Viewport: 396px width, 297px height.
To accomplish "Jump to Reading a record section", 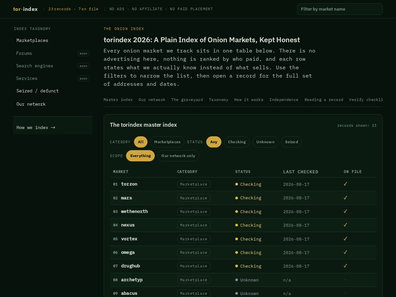I will (x=324, y=100).
